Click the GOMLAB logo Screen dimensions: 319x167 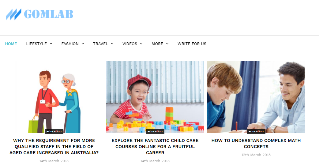click(x=39, y=14)
